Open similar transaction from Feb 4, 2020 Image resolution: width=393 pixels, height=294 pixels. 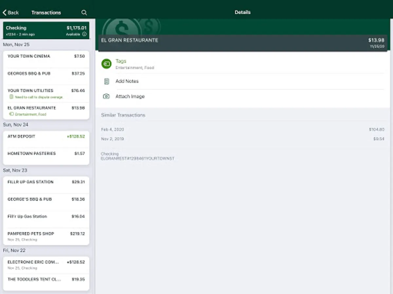pyautogui.click(x=242, y=130)
